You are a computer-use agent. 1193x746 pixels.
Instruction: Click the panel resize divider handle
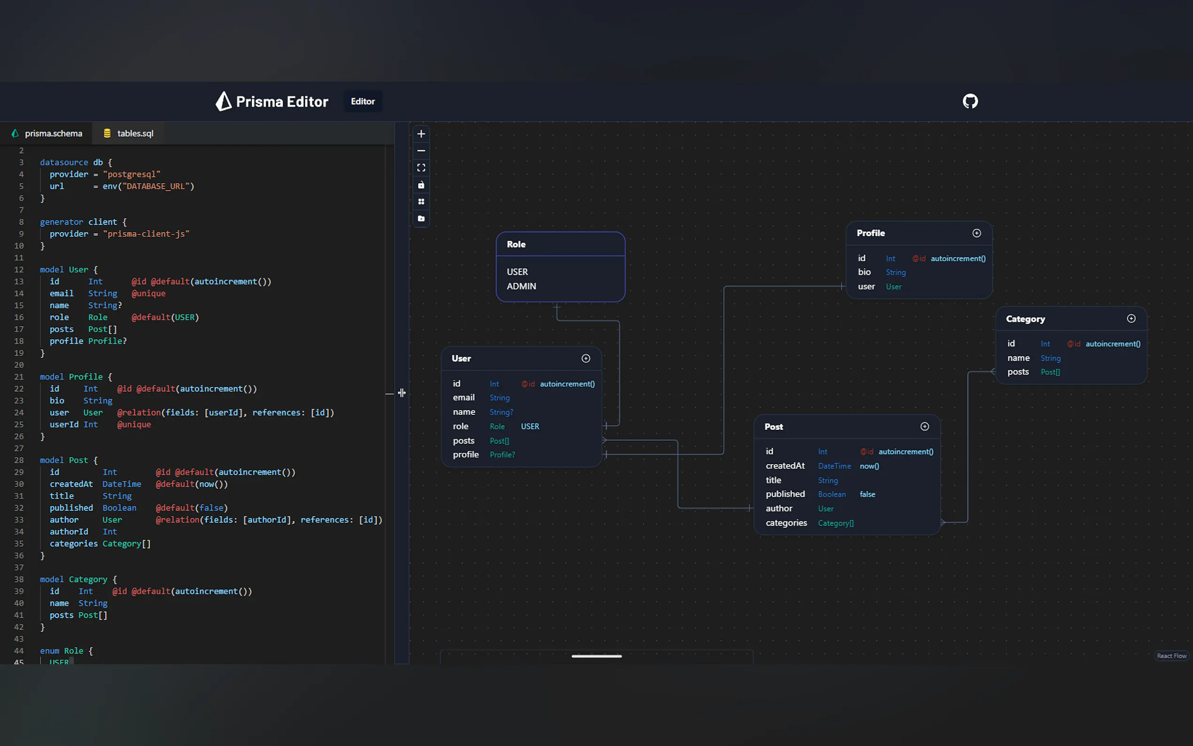click(x=402, y=393)
